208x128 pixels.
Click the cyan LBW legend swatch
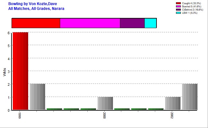tap(178, 13)
